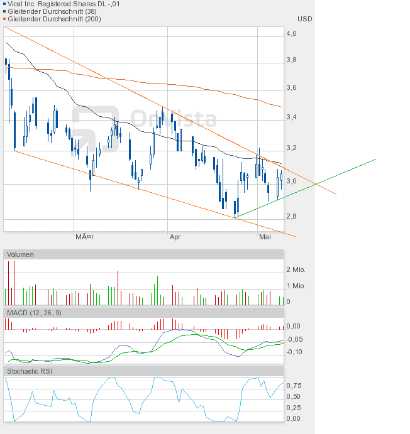
Task: Click the 0,25 Stochastic RSI axis label
Action: pos(294,408)
